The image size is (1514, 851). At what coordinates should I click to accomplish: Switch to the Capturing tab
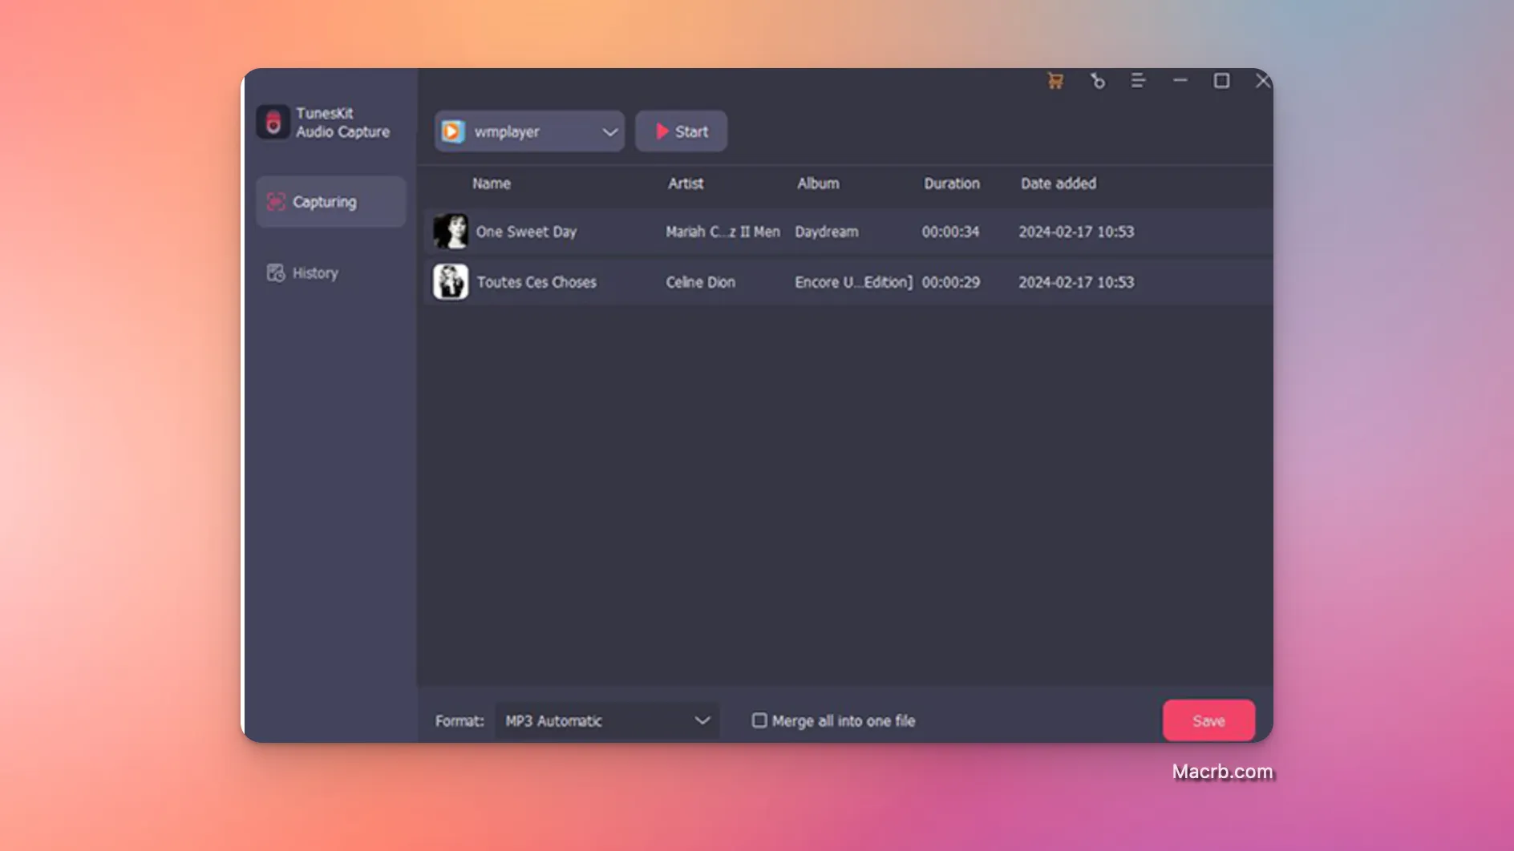331,202
